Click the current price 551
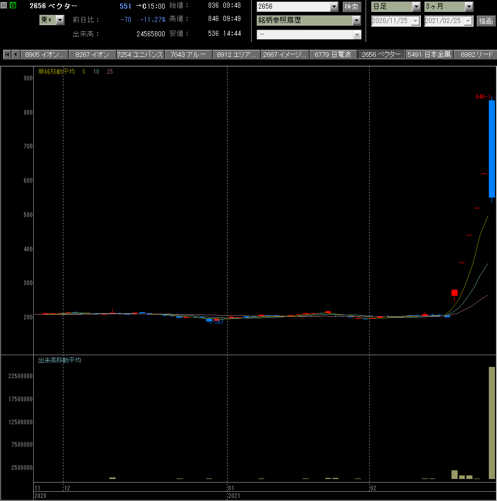This screenshot has width=497, height=501. click(x=125, y=6)
